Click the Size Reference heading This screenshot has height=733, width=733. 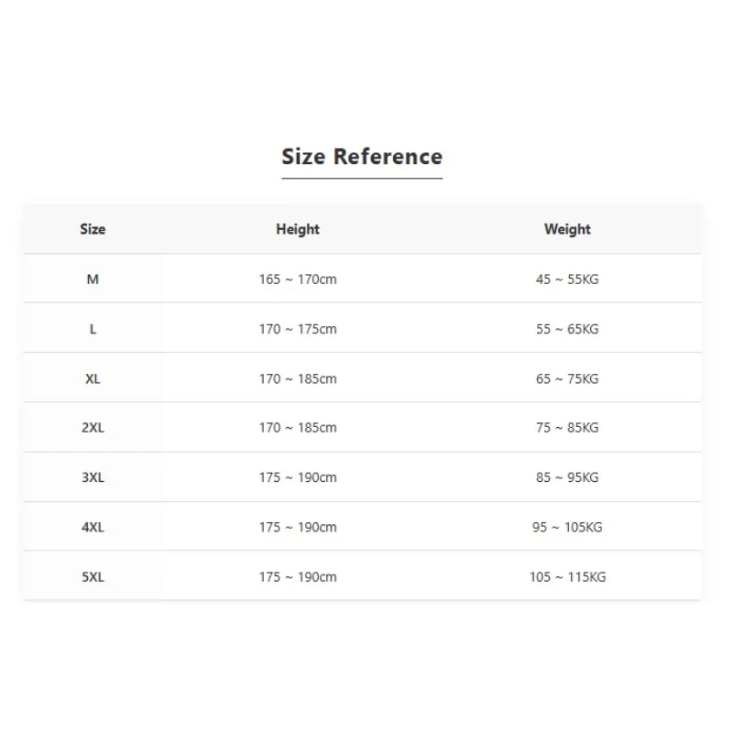[362, 157]
